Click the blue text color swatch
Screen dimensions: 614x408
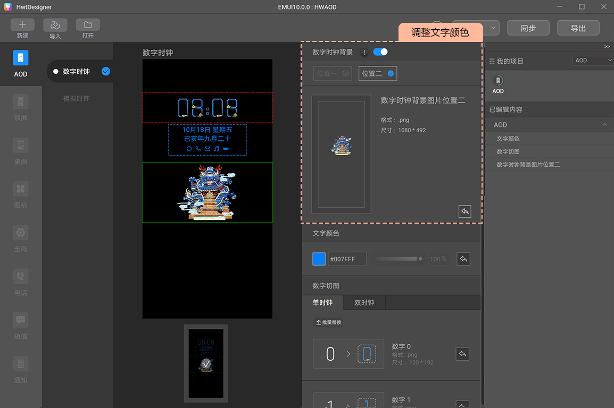coord(319,259)
